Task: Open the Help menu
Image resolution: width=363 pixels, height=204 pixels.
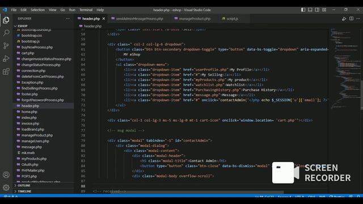Action: [x=100, y=10]
